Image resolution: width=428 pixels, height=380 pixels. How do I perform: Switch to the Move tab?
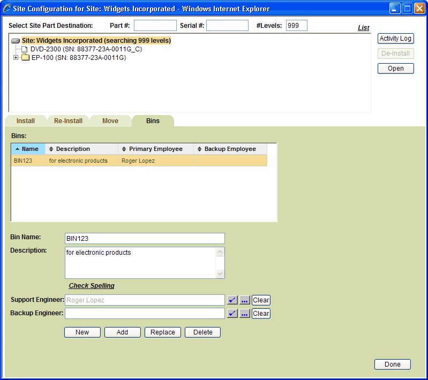(x=110, y=121)
